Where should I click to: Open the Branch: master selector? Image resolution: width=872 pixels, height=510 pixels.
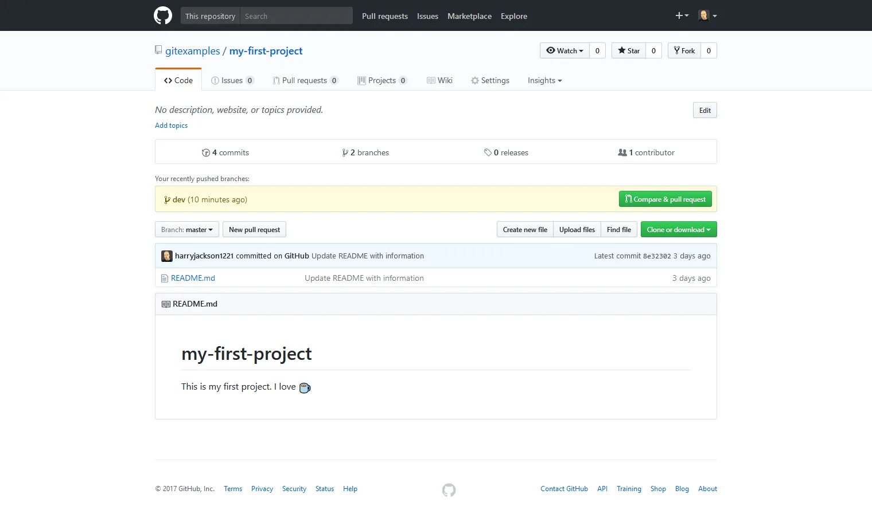pyautogui.click(x=187, y=229)
